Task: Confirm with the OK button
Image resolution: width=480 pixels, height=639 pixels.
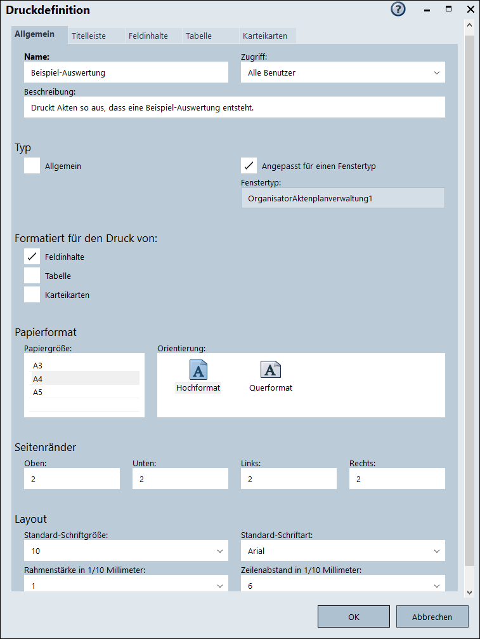Action: (x=353, y=616)
